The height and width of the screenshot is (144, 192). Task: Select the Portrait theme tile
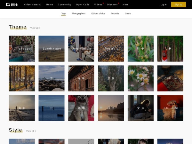point(111,49)
